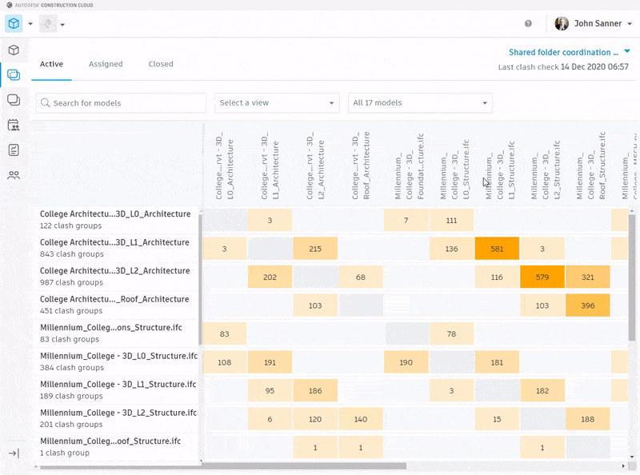Select row 'College Architectu...3D_L0_Architecture'

point(117,220)
